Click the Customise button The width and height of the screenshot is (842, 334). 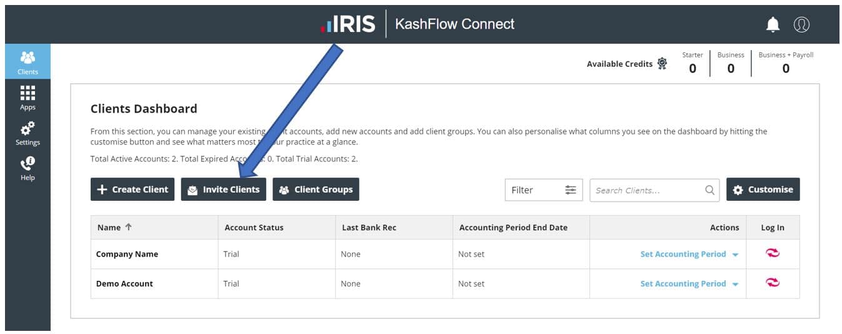[x=763, y=190]
